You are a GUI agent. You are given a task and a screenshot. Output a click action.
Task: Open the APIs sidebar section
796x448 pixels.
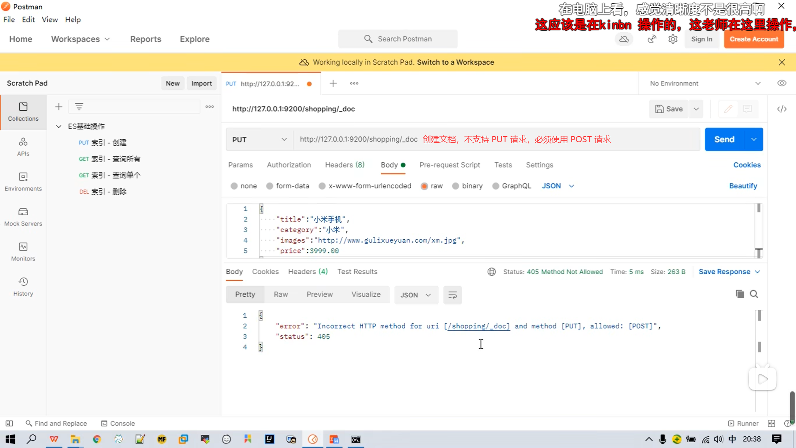[x=23, y=147]
